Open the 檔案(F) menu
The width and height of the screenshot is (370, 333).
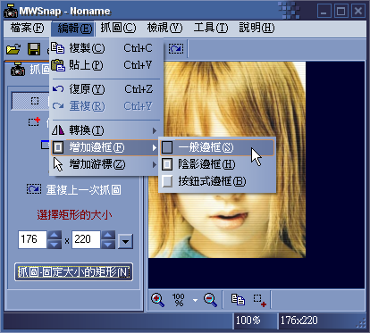(27, 29)
